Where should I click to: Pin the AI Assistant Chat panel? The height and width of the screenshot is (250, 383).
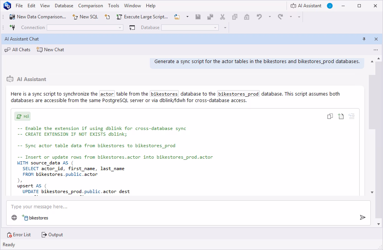[x=364, y=39]
